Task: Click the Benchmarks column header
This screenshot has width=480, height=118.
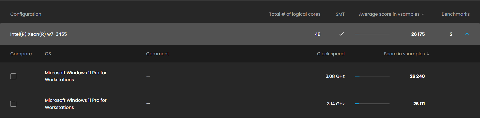Action: coord(455,14)
